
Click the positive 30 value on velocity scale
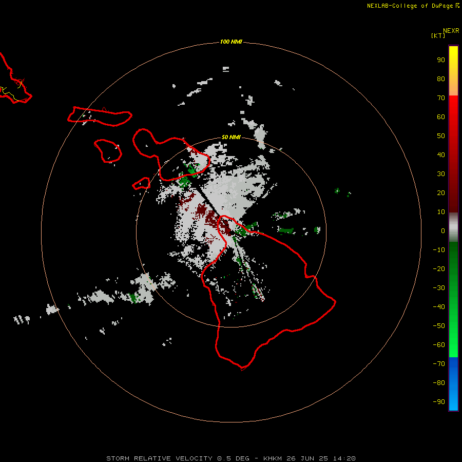coord(441,174)
